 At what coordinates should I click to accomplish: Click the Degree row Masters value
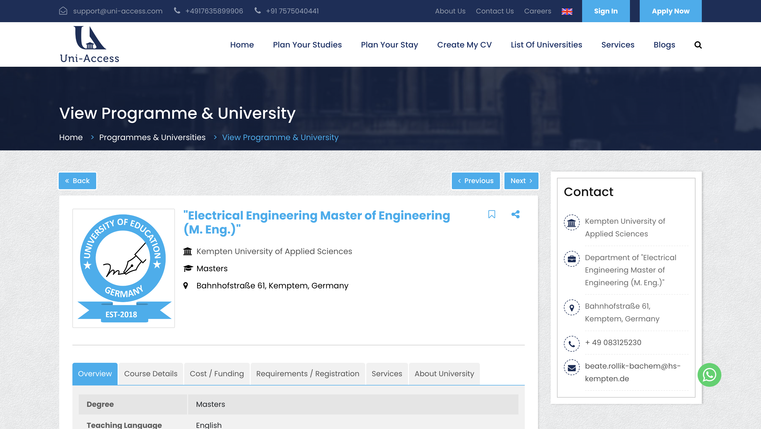[x=210, y=404]
